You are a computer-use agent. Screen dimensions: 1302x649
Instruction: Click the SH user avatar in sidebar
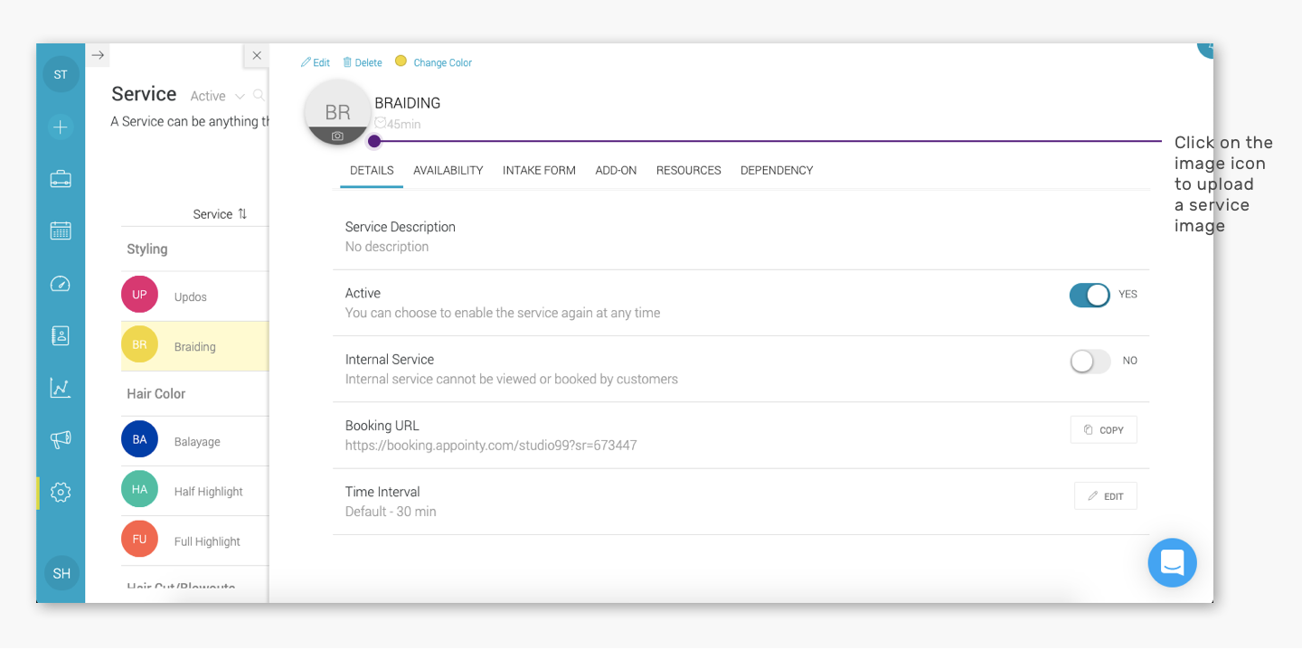pos(61,573)
